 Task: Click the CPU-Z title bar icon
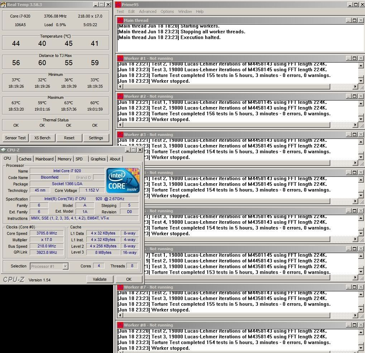[4, 150]
